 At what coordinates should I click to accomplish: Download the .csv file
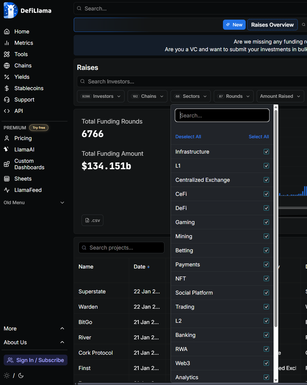click(x=92, y=220)
